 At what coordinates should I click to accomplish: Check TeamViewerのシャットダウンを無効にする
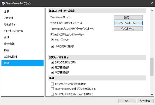click(52, 89)
